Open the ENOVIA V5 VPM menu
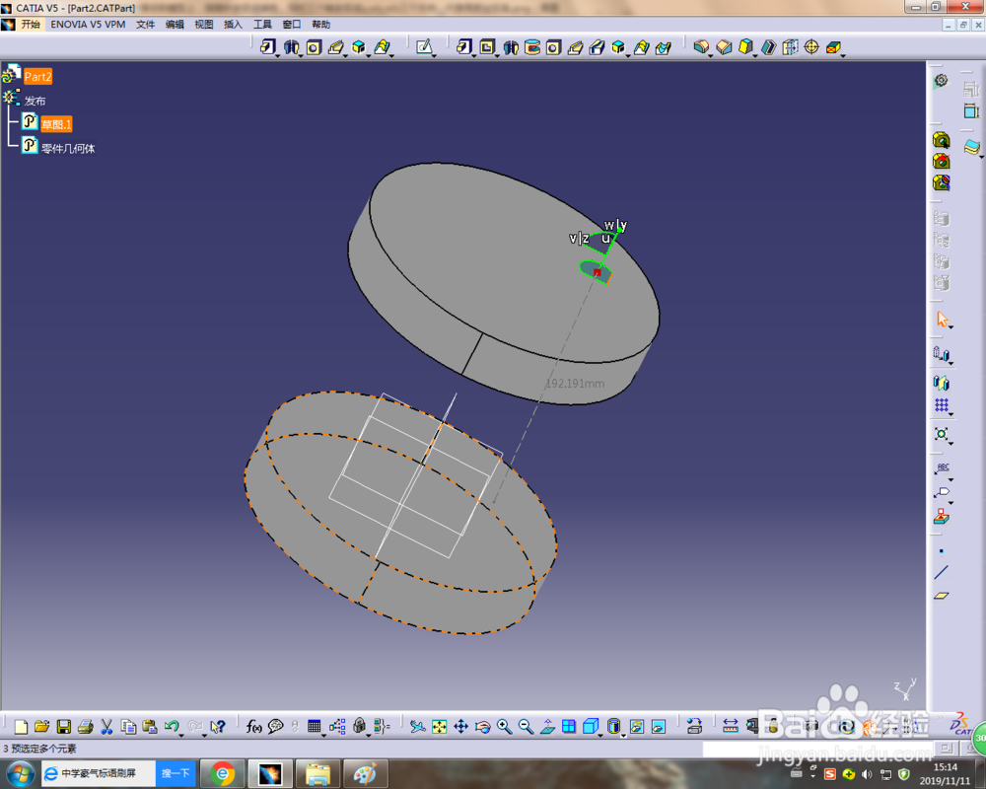This screenshot has width=986, height=789. point(88,25)
